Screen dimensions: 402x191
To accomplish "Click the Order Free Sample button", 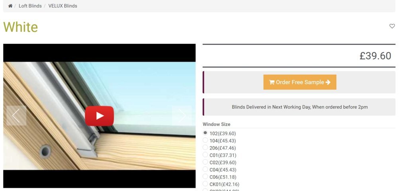I will (x=300, y=82).
